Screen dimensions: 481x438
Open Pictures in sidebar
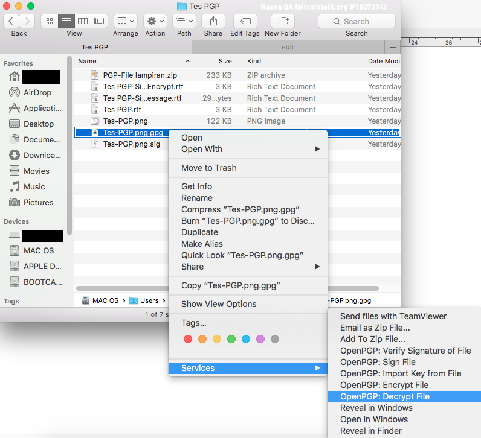(31, 202)
